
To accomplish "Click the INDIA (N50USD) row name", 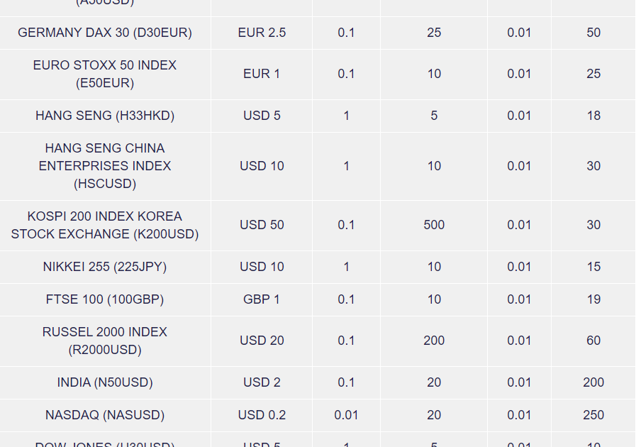I will [x=105, y=382].
